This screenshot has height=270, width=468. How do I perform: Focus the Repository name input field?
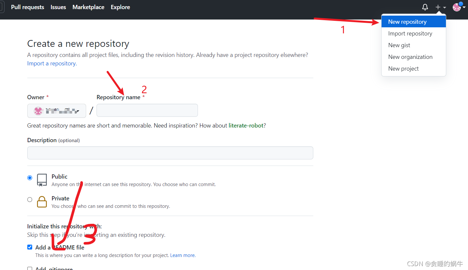point(147,110)
